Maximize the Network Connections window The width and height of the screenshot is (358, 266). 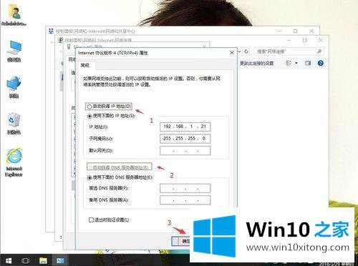[304, 40]
